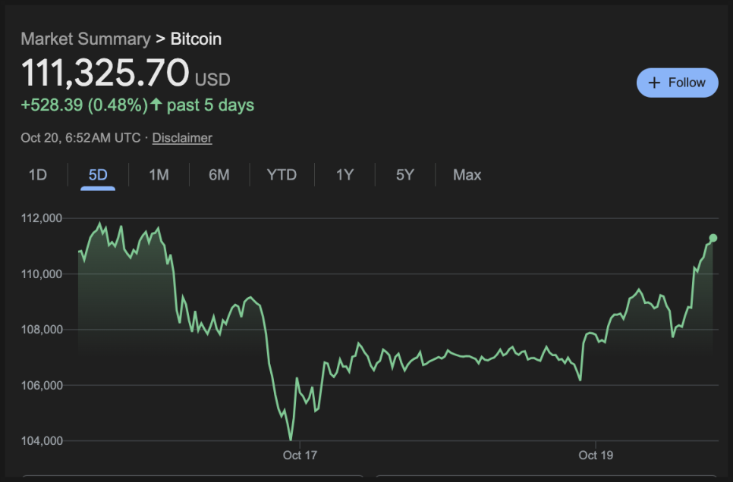Select the 5D time range tab
The width and height of the screenshot is (733, 482).
[98, 175]
